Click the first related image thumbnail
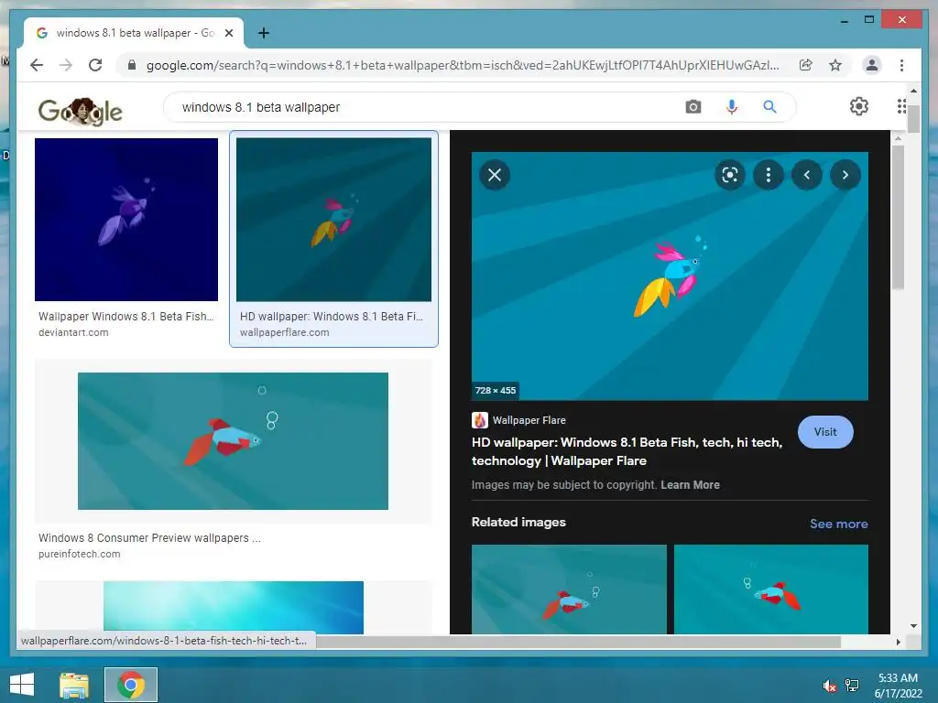The width and height of the screenshot is (938, 703). coord(569,589)
